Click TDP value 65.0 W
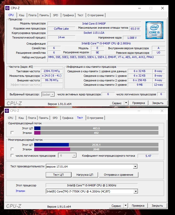The image size is (175, 215). (x=135, y=28)
